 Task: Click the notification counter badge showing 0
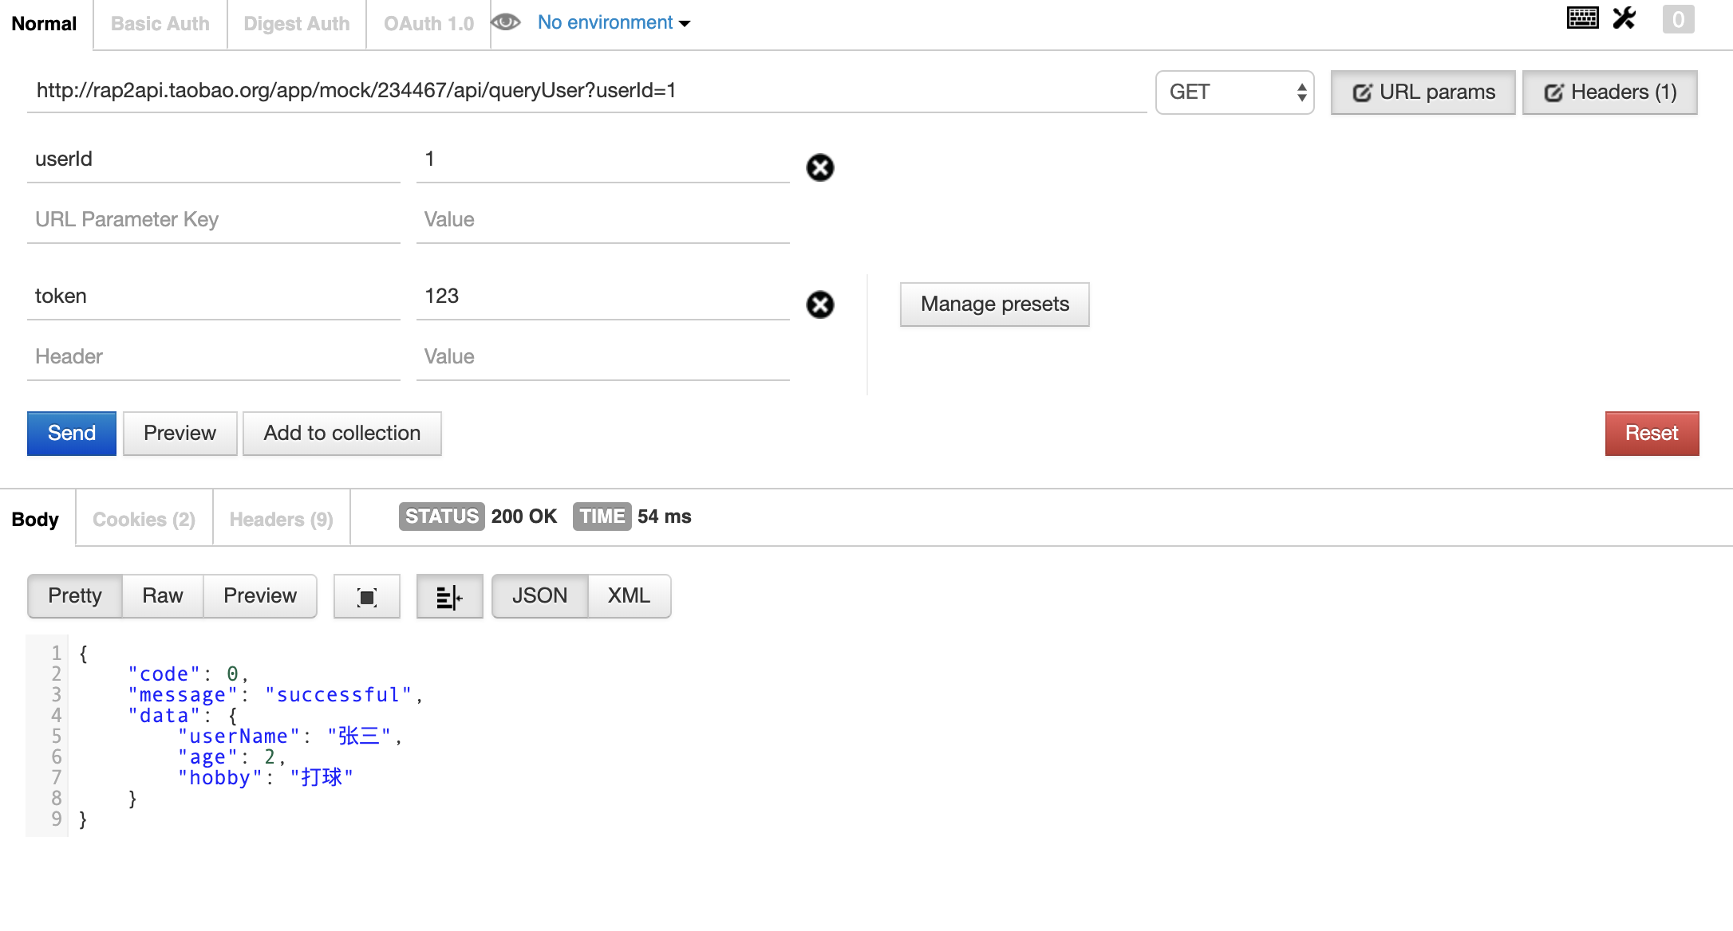(1678, 20)
